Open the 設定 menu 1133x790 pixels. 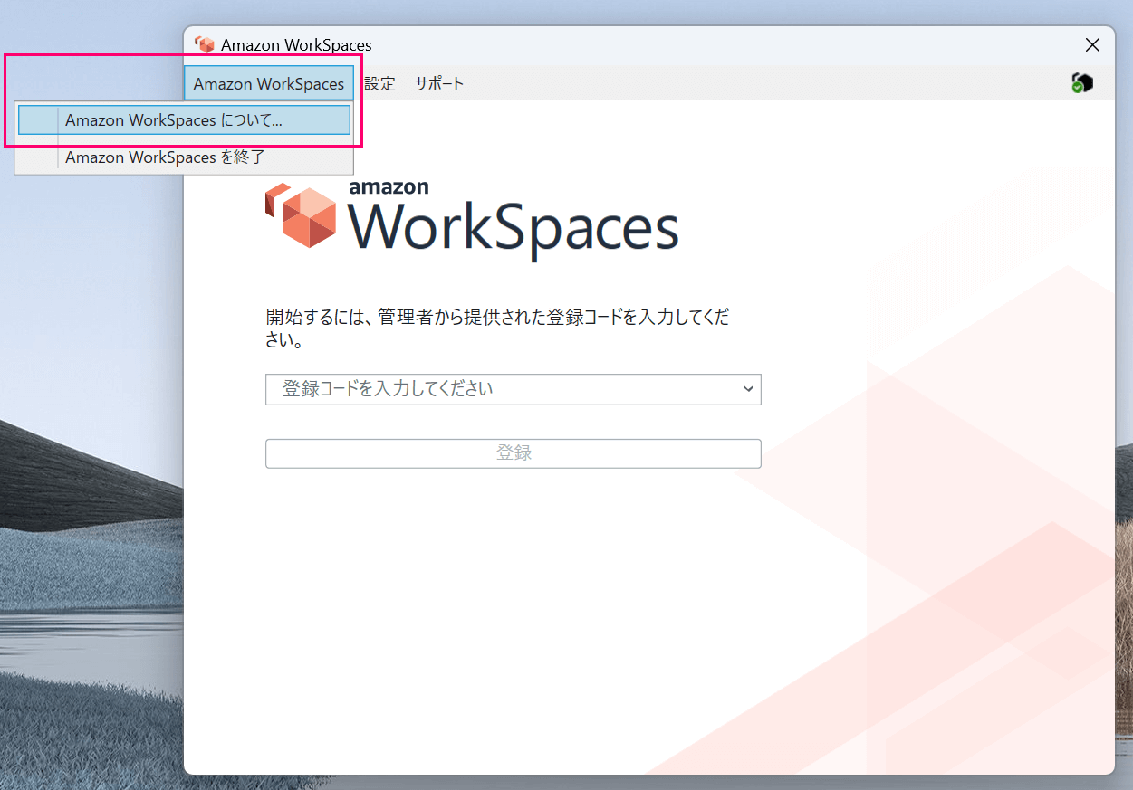pyautogui.click(x=379, y=83)
